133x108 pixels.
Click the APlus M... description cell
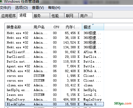[92, 52]
